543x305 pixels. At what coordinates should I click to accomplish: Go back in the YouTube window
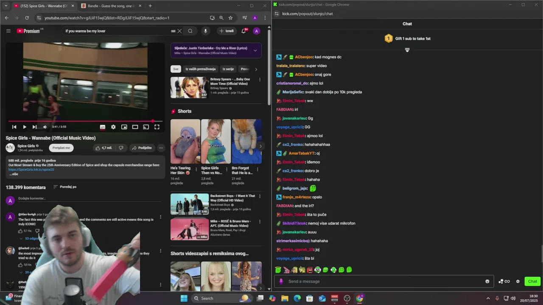[x=6, y=18]
